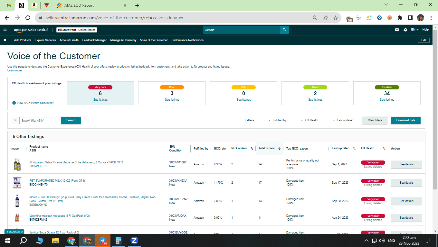
Task: Click the teal search magnifier button
Action: tap(284, 30)
